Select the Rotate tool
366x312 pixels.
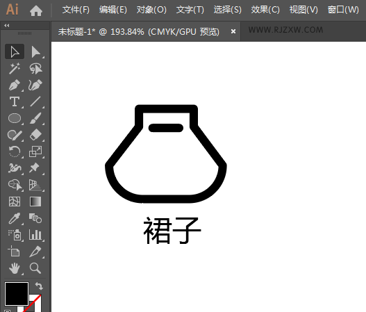(x=15, y=151)
